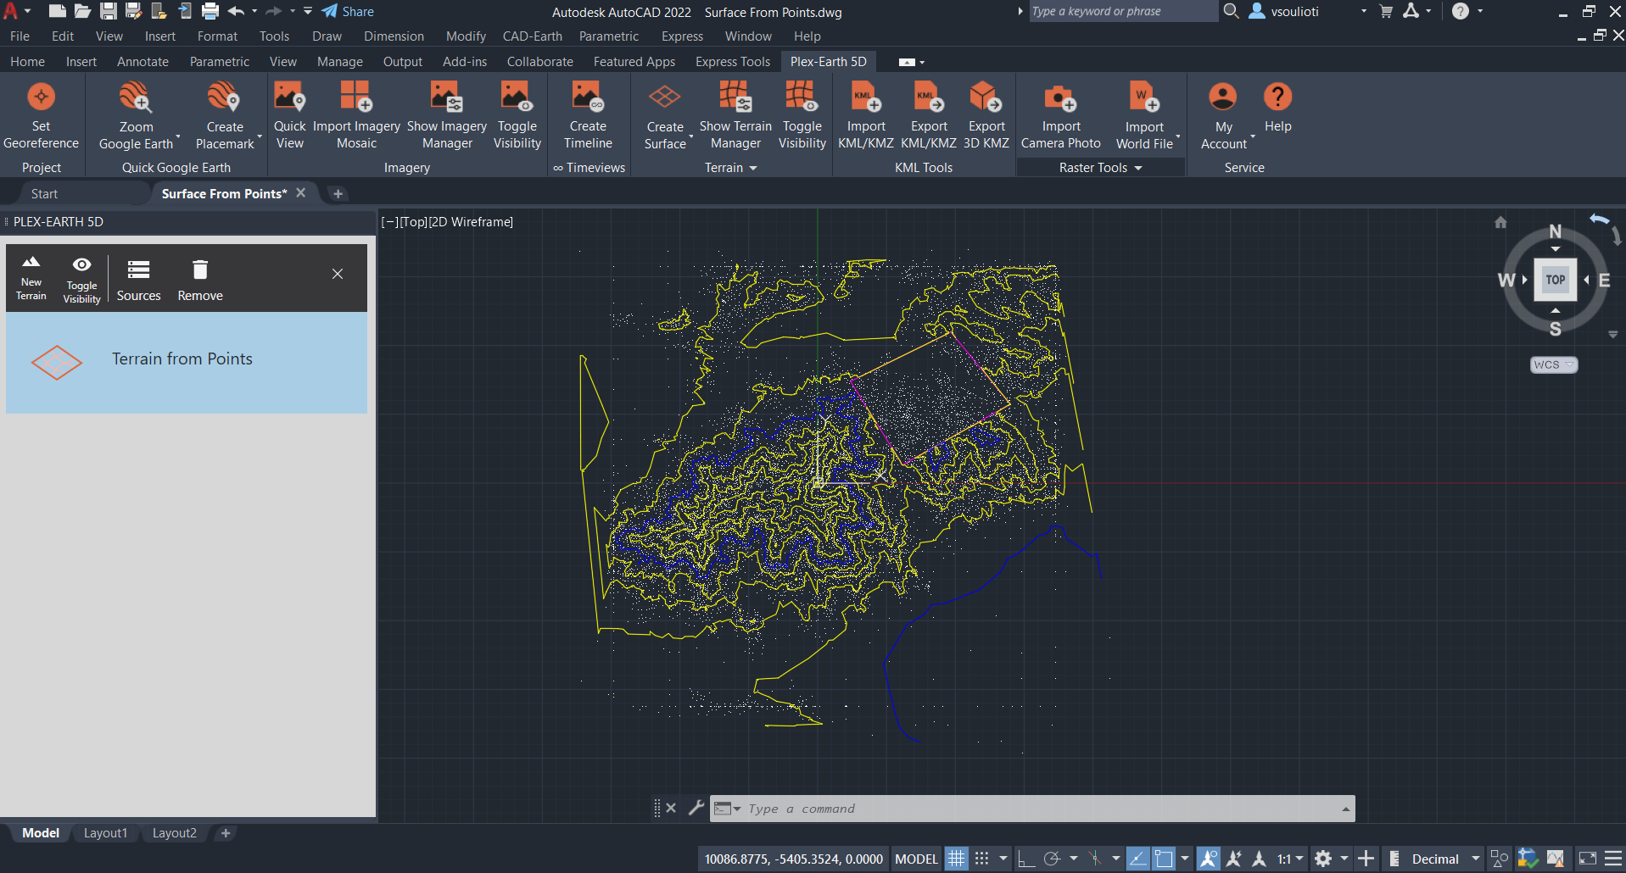
Task: Toggle Visibility eye in terrain panel
Action: tap(81, 280)
